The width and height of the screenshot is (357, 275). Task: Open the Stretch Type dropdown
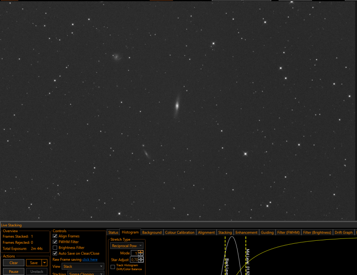[127, 246]
